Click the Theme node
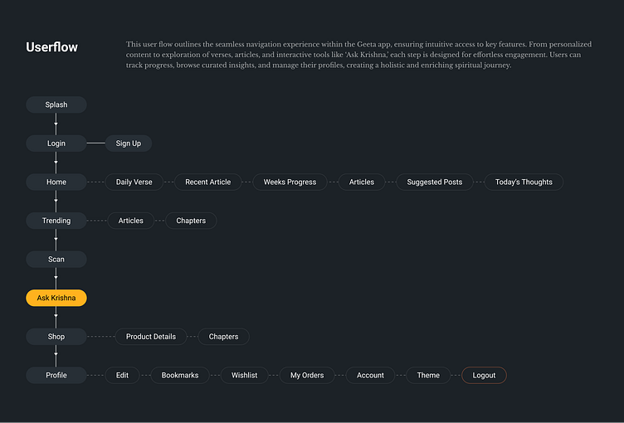624x423 pixels. point(428,375)
